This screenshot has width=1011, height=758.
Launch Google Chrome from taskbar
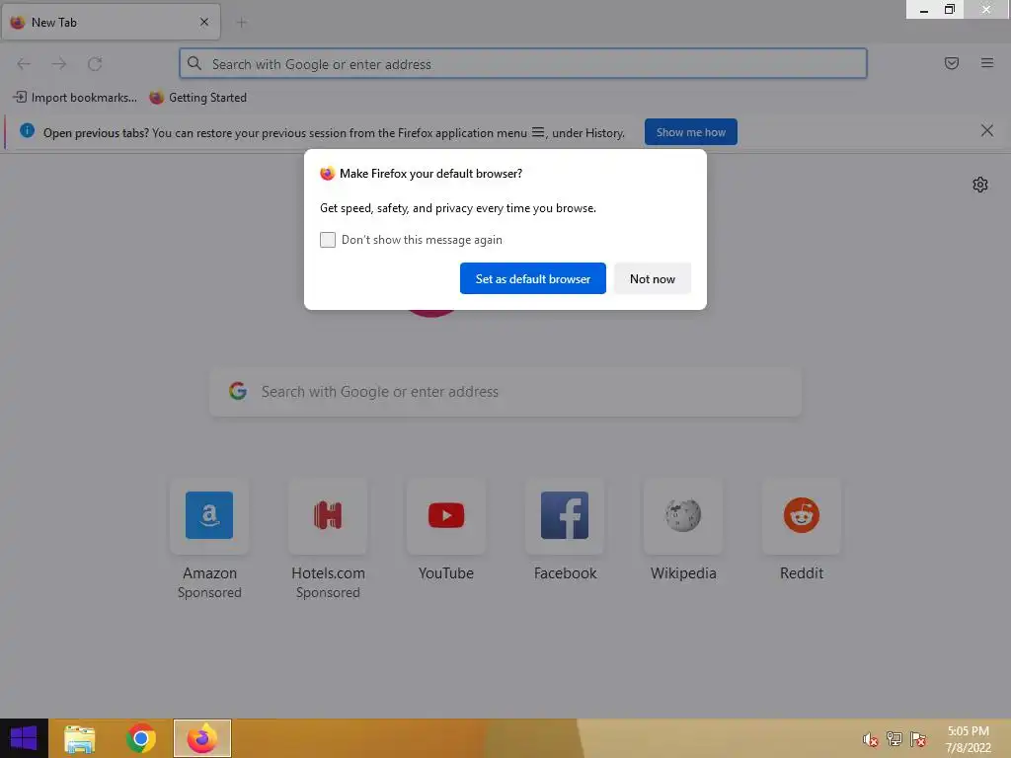pos(140,738)
